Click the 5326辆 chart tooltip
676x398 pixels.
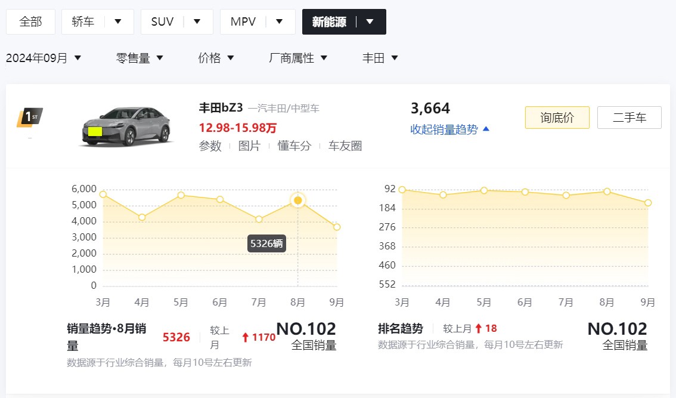click(266, 243)
